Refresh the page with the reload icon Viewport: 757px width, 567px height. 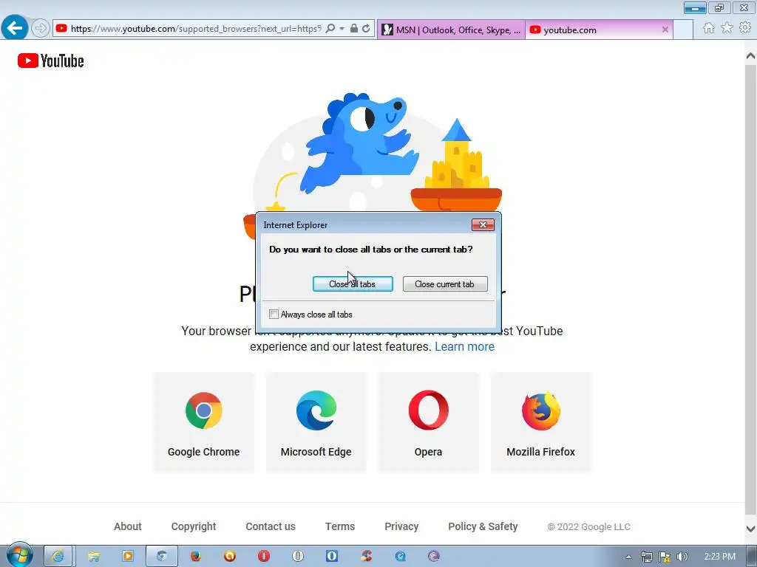367,29
